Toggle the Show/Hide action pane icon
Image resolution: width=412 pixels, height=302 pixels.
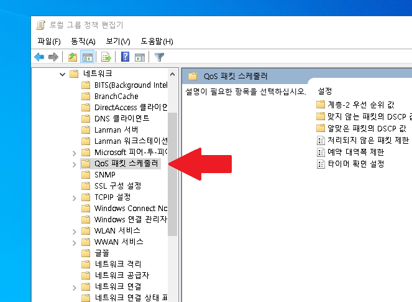coord(140,57)
